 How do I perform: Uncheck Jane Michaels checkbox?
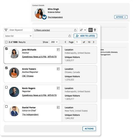point(7,49)
